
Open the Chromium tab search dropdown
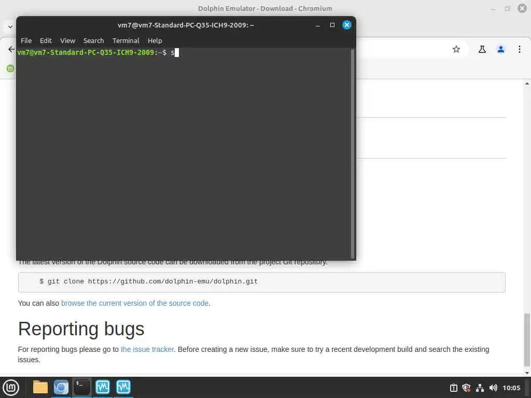[x=10, y=27]
